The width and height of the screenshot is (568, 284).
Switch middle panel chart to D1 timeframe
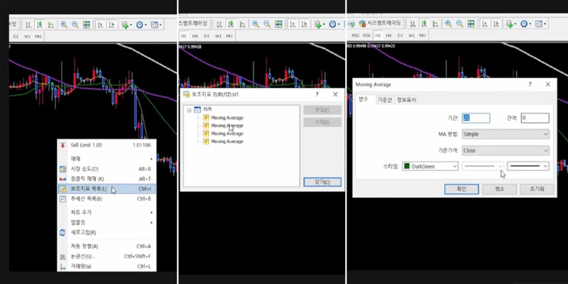pos(207,36)
